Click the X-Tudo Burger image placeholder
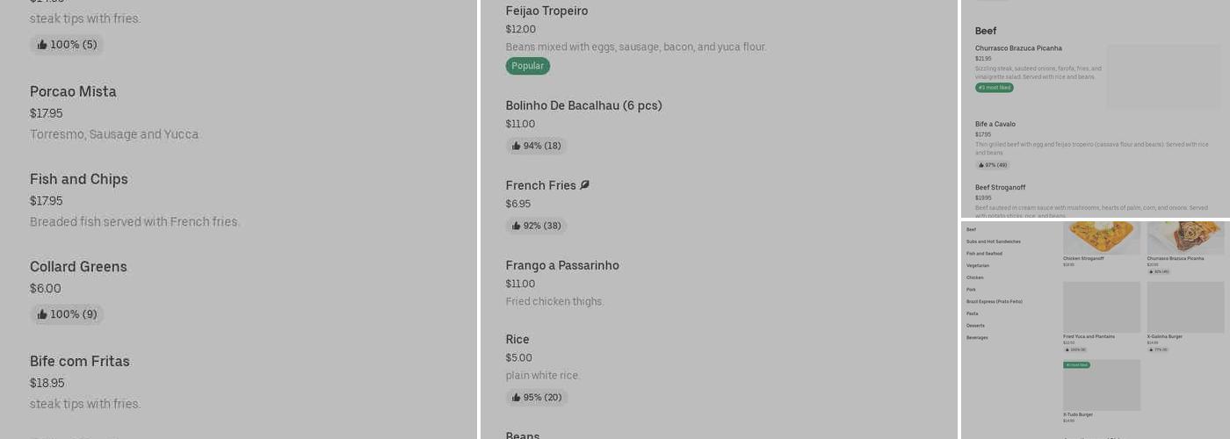The image size is (1230, 439). click(x=1101, y=385)
